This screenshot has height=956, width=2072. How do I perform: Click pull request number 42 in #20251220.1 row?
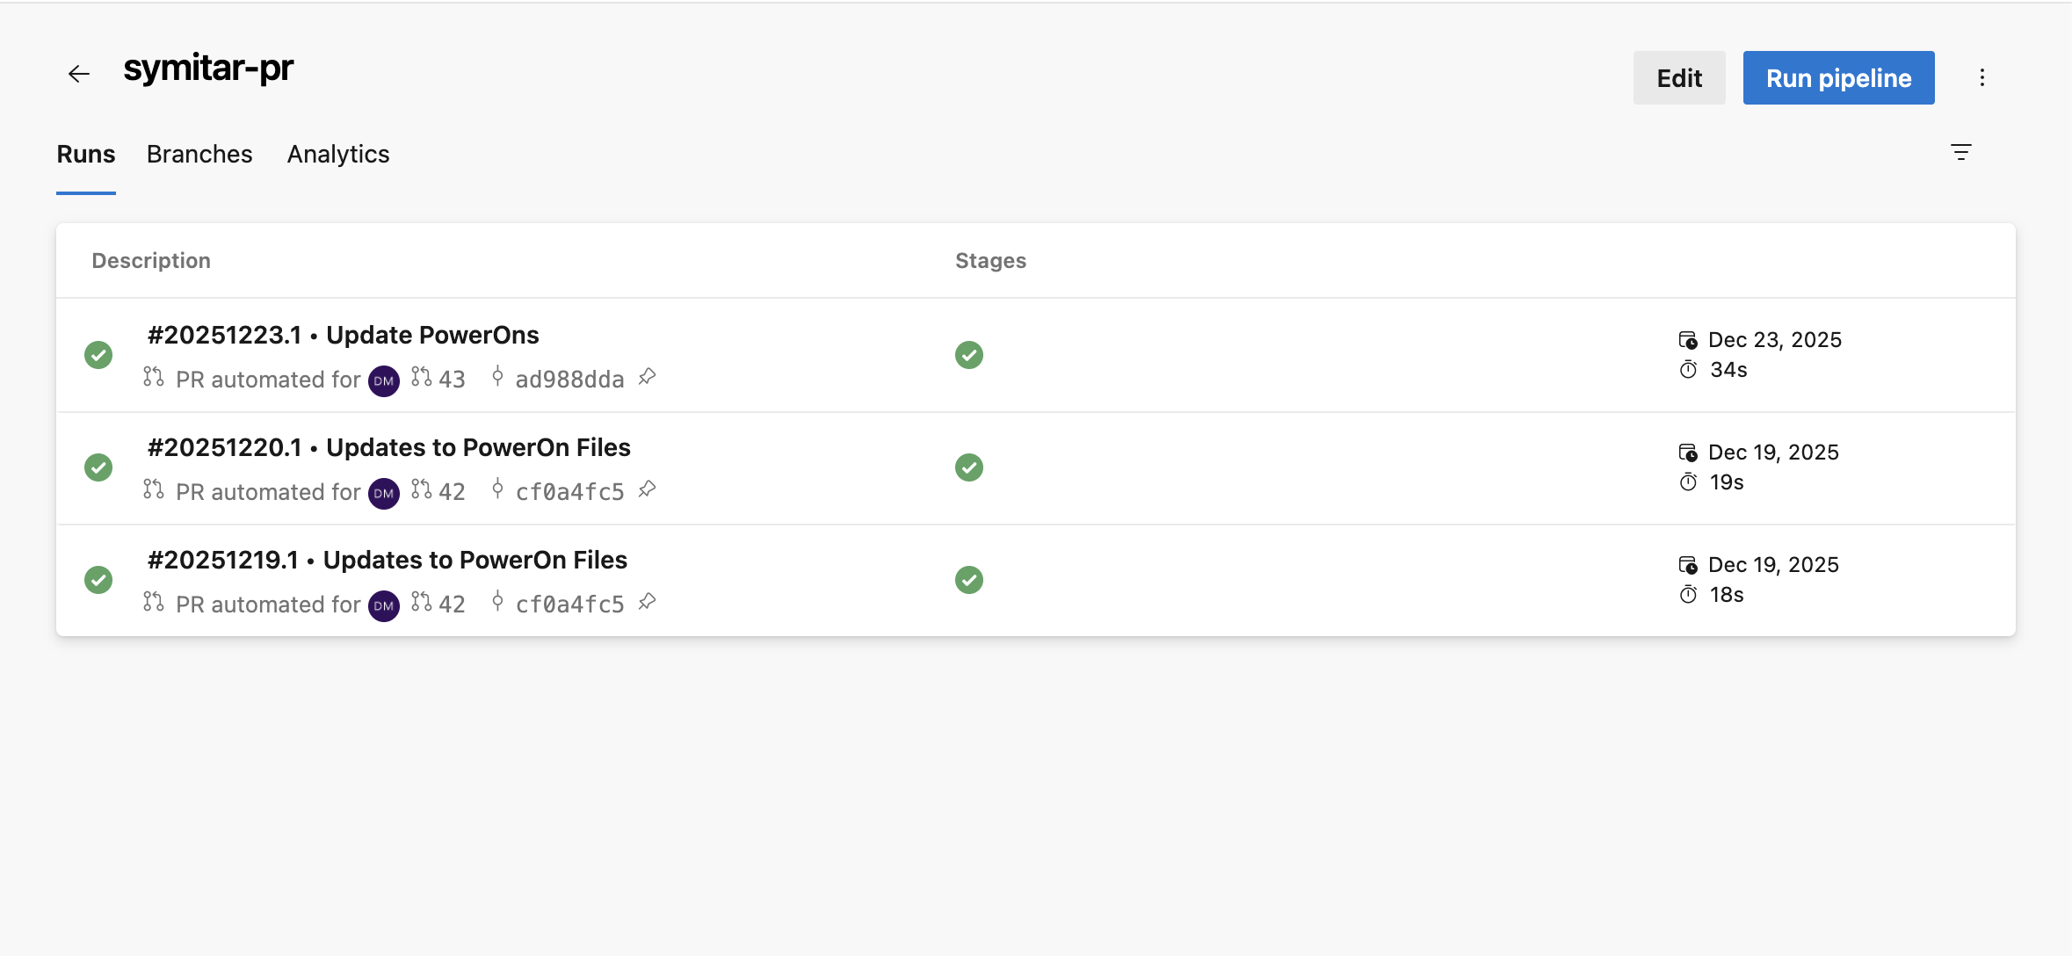coord(452,492)
